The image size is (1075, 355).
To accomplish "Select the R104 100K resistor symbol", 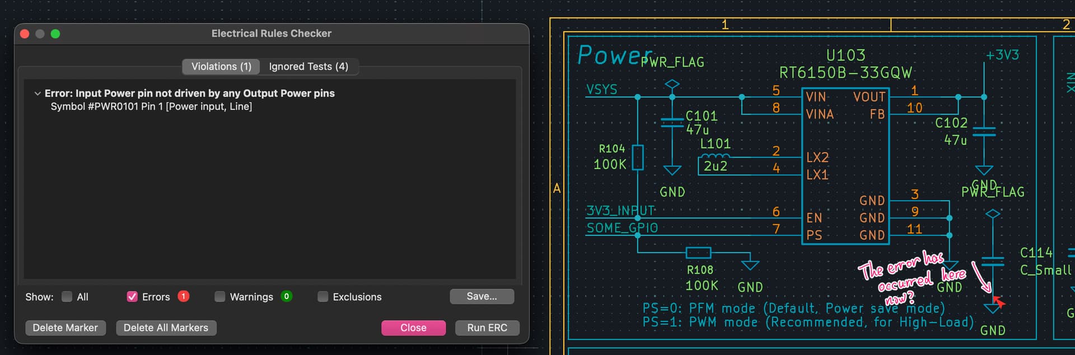I will (x=638, y=157).
